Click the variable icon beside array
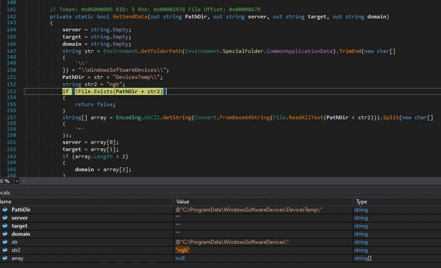The width and height of the screenshot is (441, 268). pyautogui.click(x=5, y=258)
